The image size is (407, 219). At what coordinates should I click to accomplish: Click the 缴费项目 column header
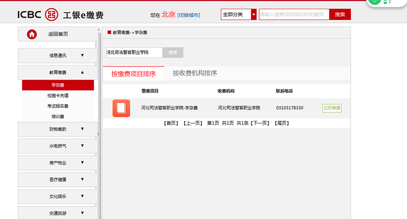[150, 91]
